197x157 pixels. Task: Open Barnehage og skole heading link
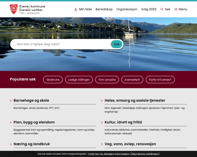click(31, 100)
